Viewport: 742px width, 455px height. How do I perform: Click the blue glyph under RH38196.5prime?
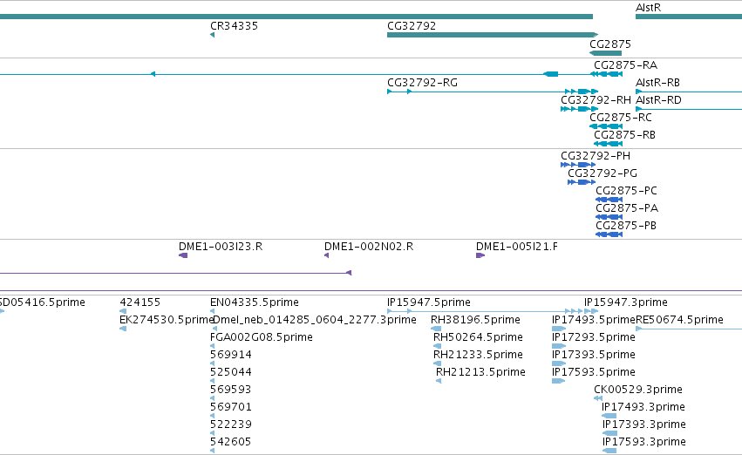[436, 329]
